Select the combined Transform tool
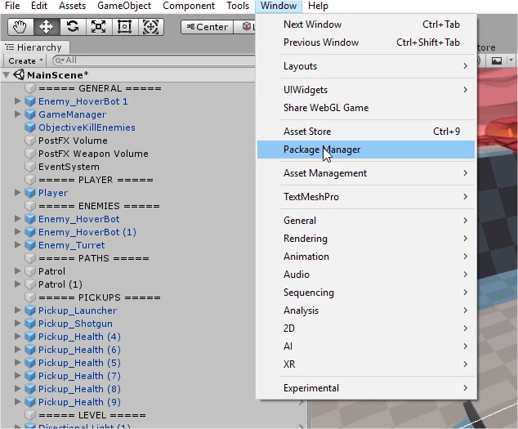 tap(150, 27)
